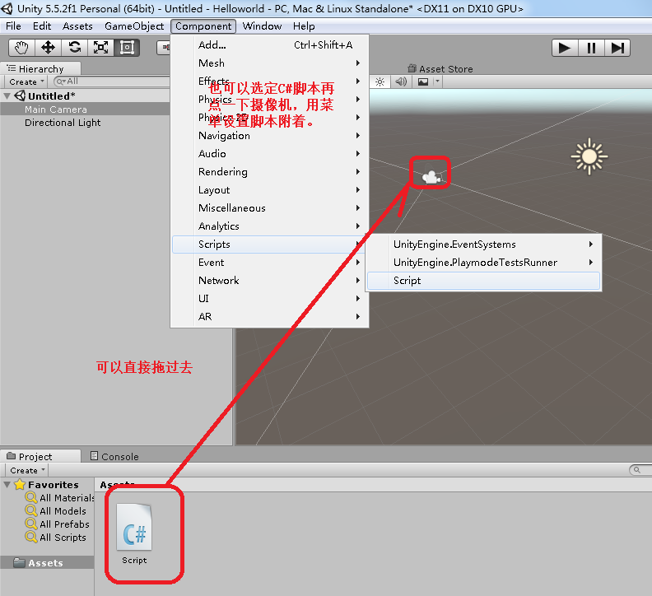This screenshot has height=596, width=652.
Task: Open scene effects dropdown arrow
Action: click(x=437, y=82)
